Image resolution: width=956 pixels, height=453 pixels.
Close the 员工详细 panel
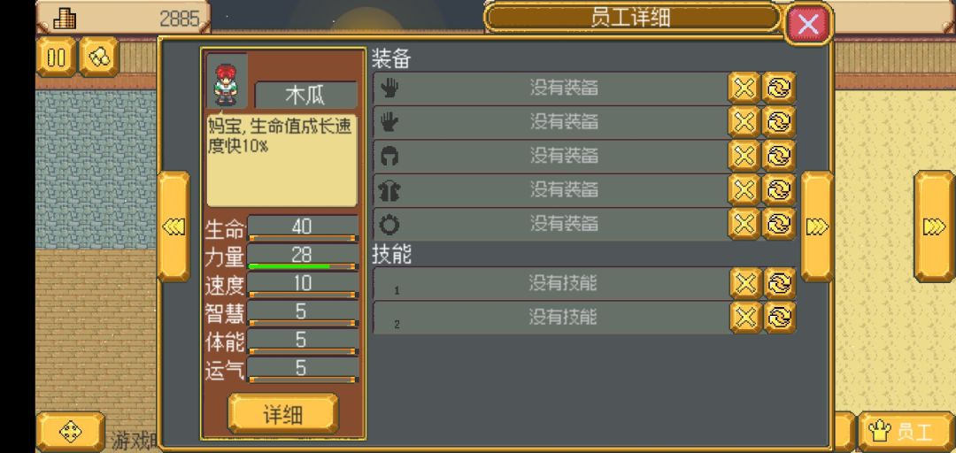(808, 25)
